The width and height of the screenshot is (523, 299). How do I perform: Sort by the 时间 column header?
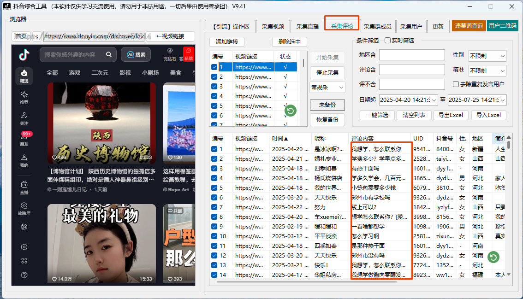pyautogui.click(x=290, y=138)
